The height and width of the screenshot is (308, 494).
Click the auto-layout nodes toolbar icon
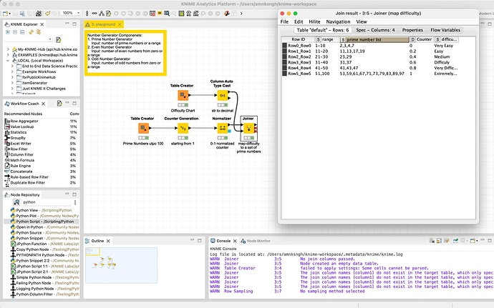[102, 13]
